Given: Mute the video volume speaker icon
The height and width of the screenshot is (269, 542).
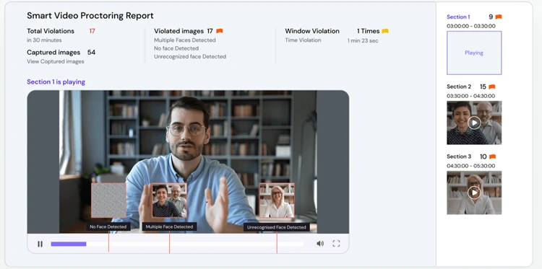Looking at the screenshot, I should click(x=320, y=244).
